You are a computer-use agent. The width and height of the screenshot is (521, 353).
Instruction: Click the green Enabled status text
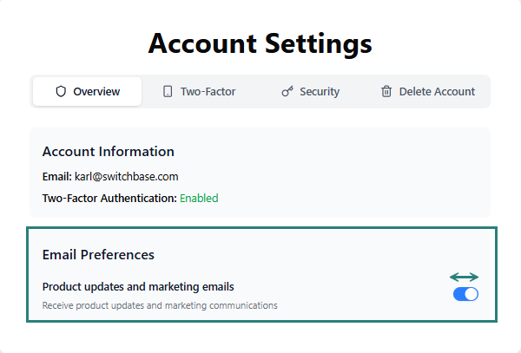click(199, 198)
